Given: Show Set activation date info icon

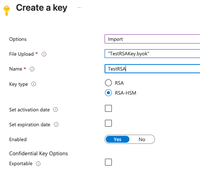Looking at the screenshot, I should [x=55, y=109].
